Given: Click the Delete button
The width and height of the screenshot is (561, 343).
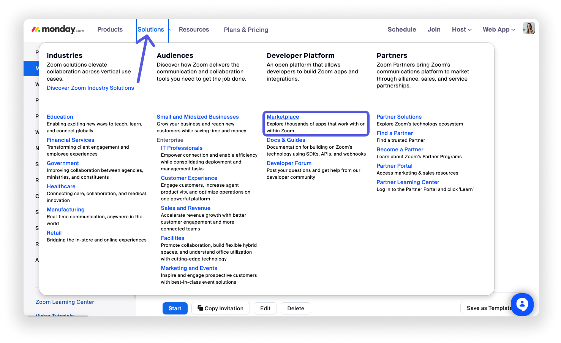Looking at the screenshot, I should coord(296,308).
